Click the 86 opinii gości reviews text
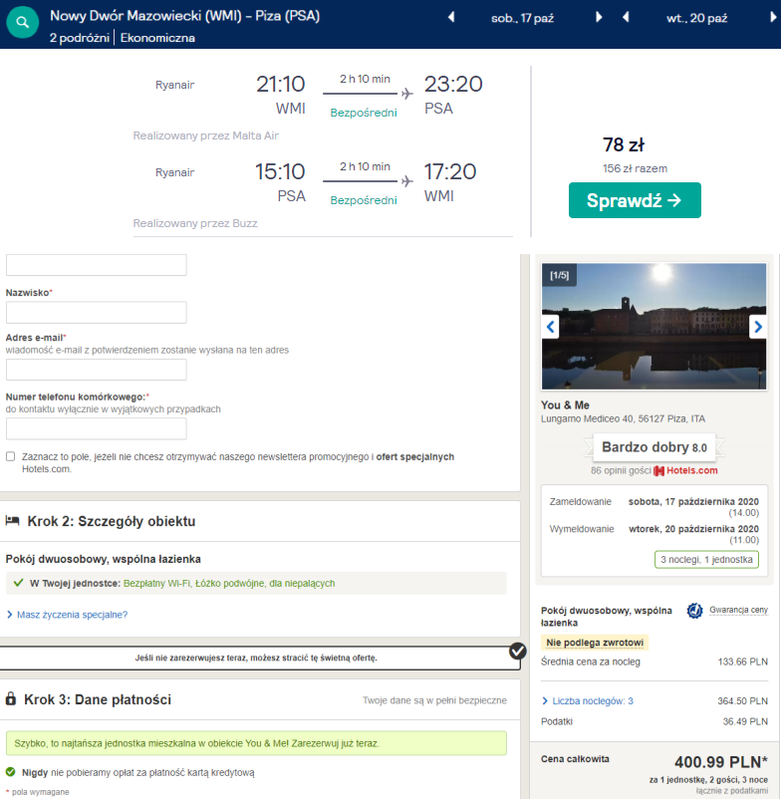This screenshot has width=781, height=799. coord(621,470)
